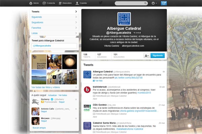This screenshot has height=134, width=202.
Task: Open Descubre via the hashtag icon
Action: pos(60,3)
